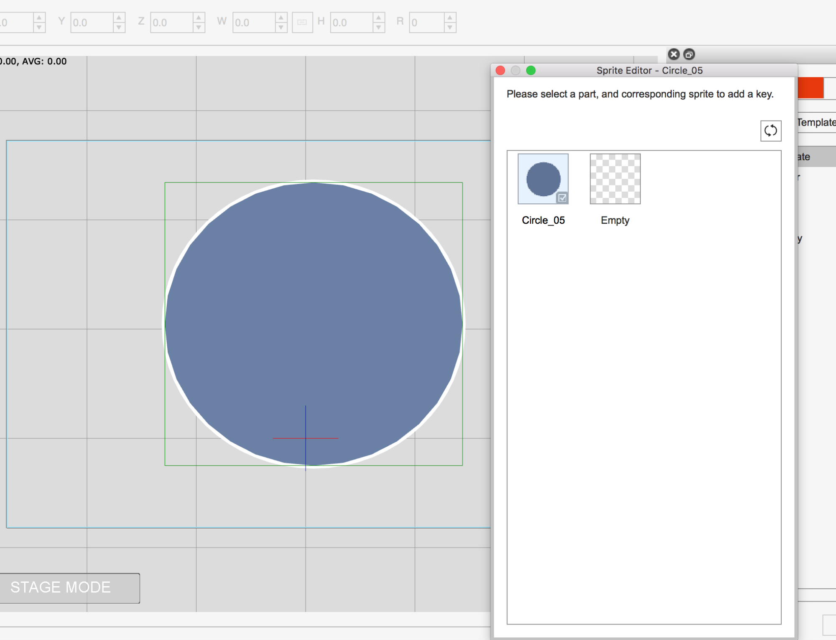Increase W value with up stepper
The image size is (836, 640).
pyautogui.click(x=281, y=18)
